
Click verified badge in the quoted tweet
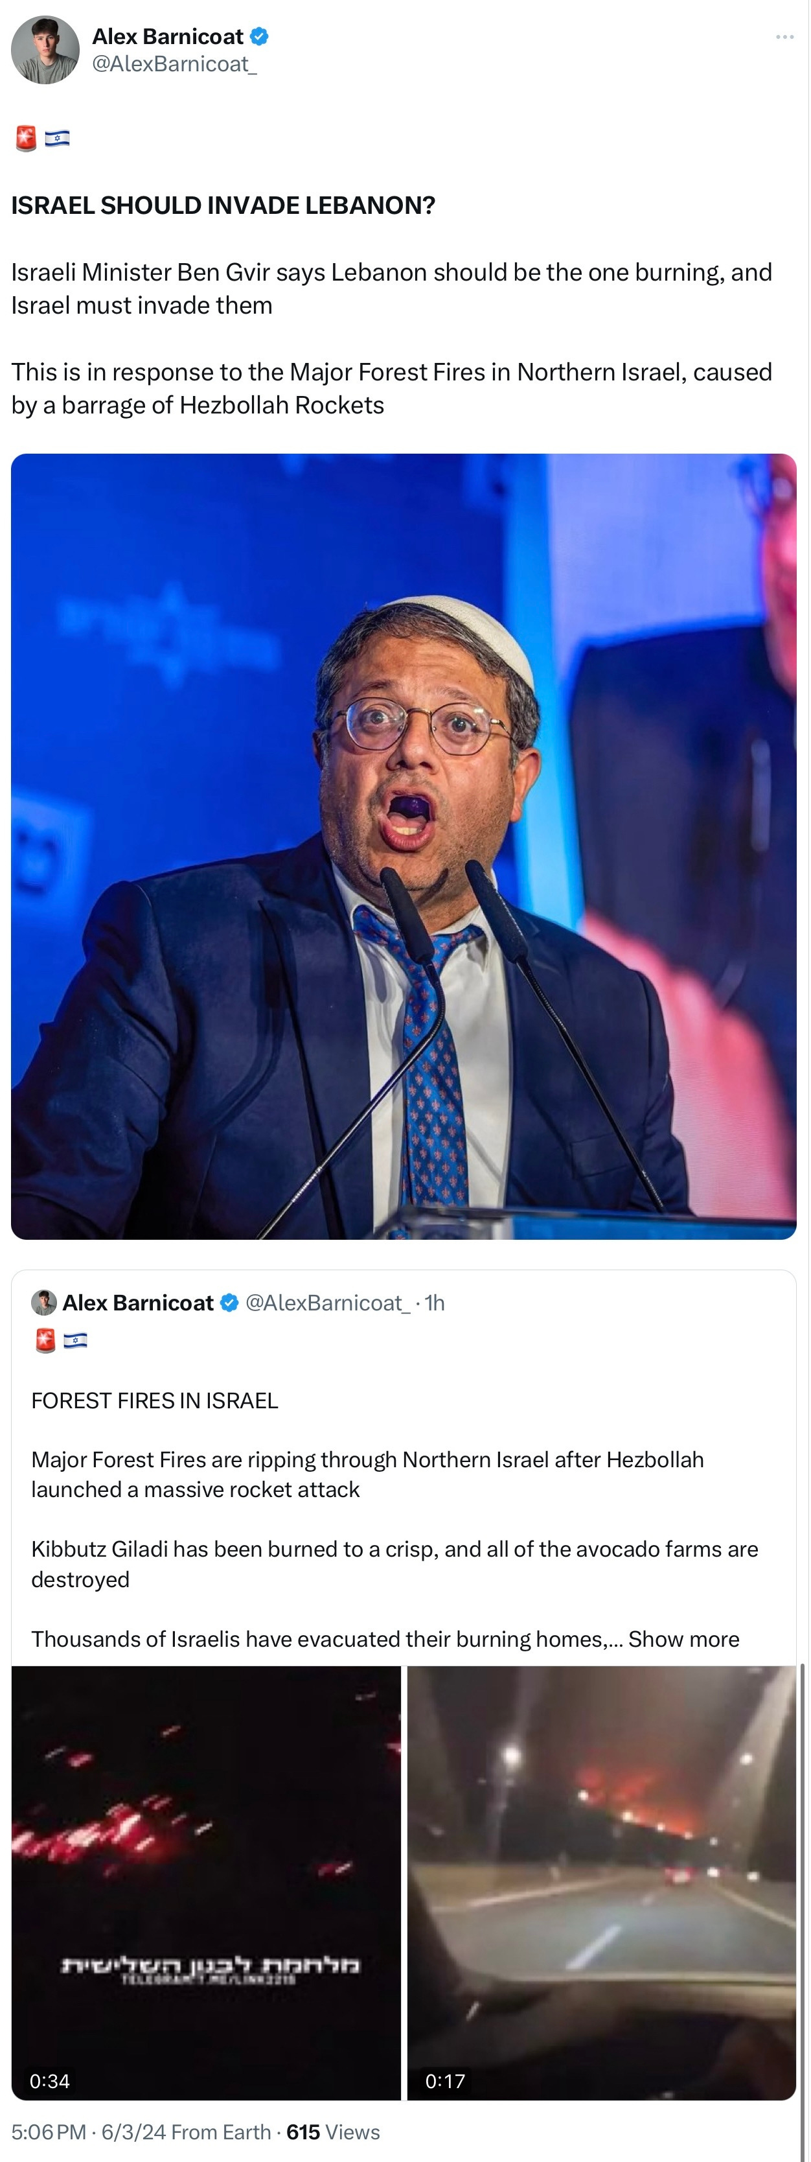click(x=229, y=1303)
